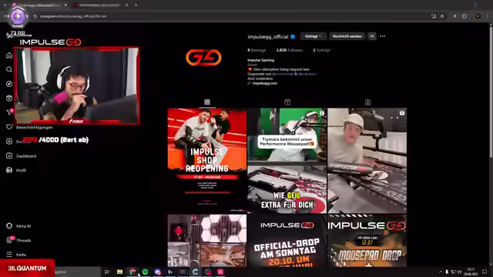Click the Nachricht senden button
Viewport: 493px width, 277px height.
[x=347, y=36]
